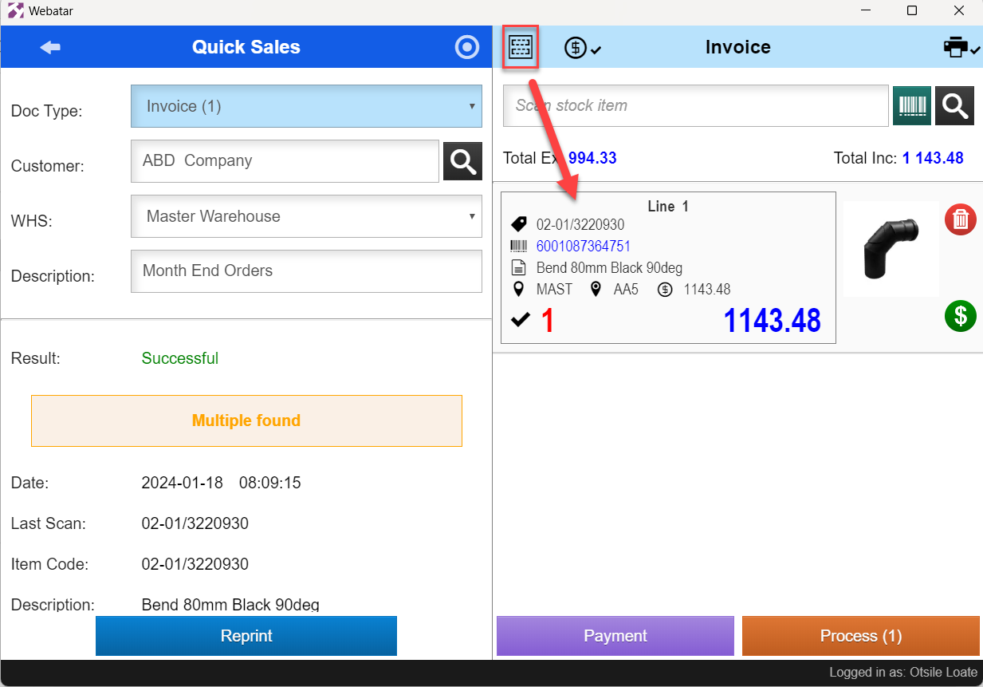
Task: Open the Doc Type Invoice (1) dropdown
Action: 306,106
